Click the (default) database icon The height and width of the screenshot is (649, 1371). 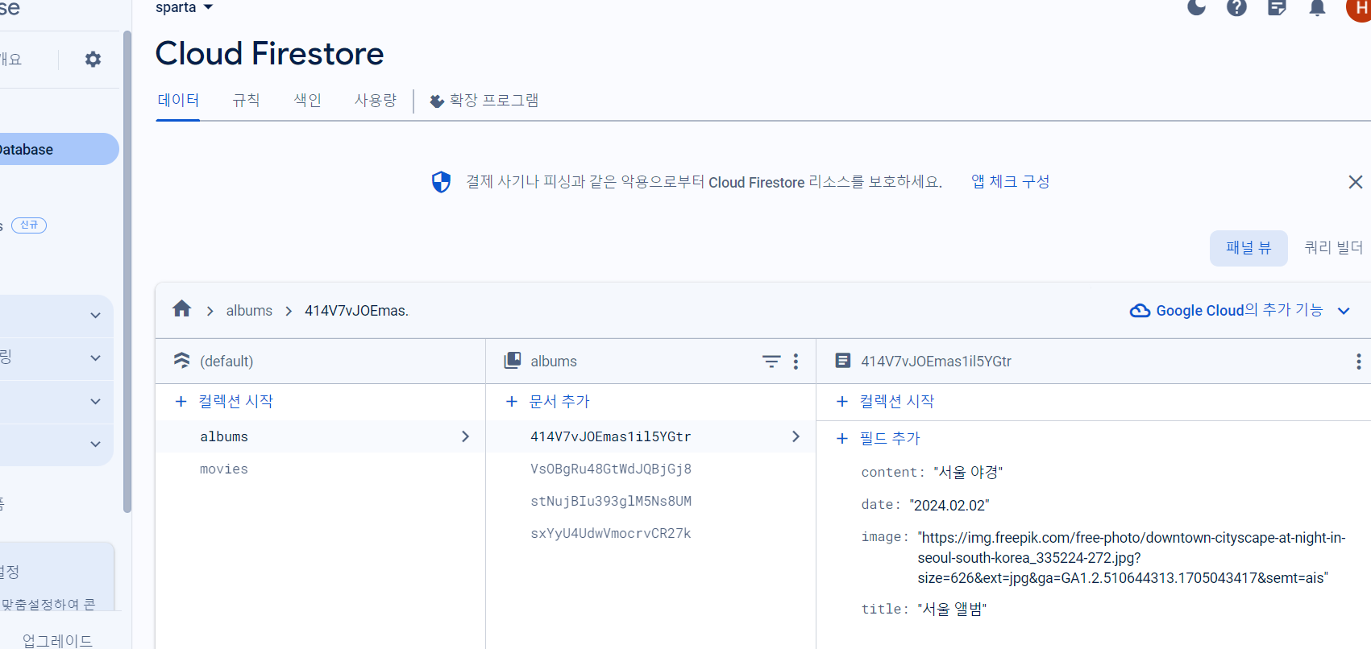pyautogui.click(x=182, y=361)
